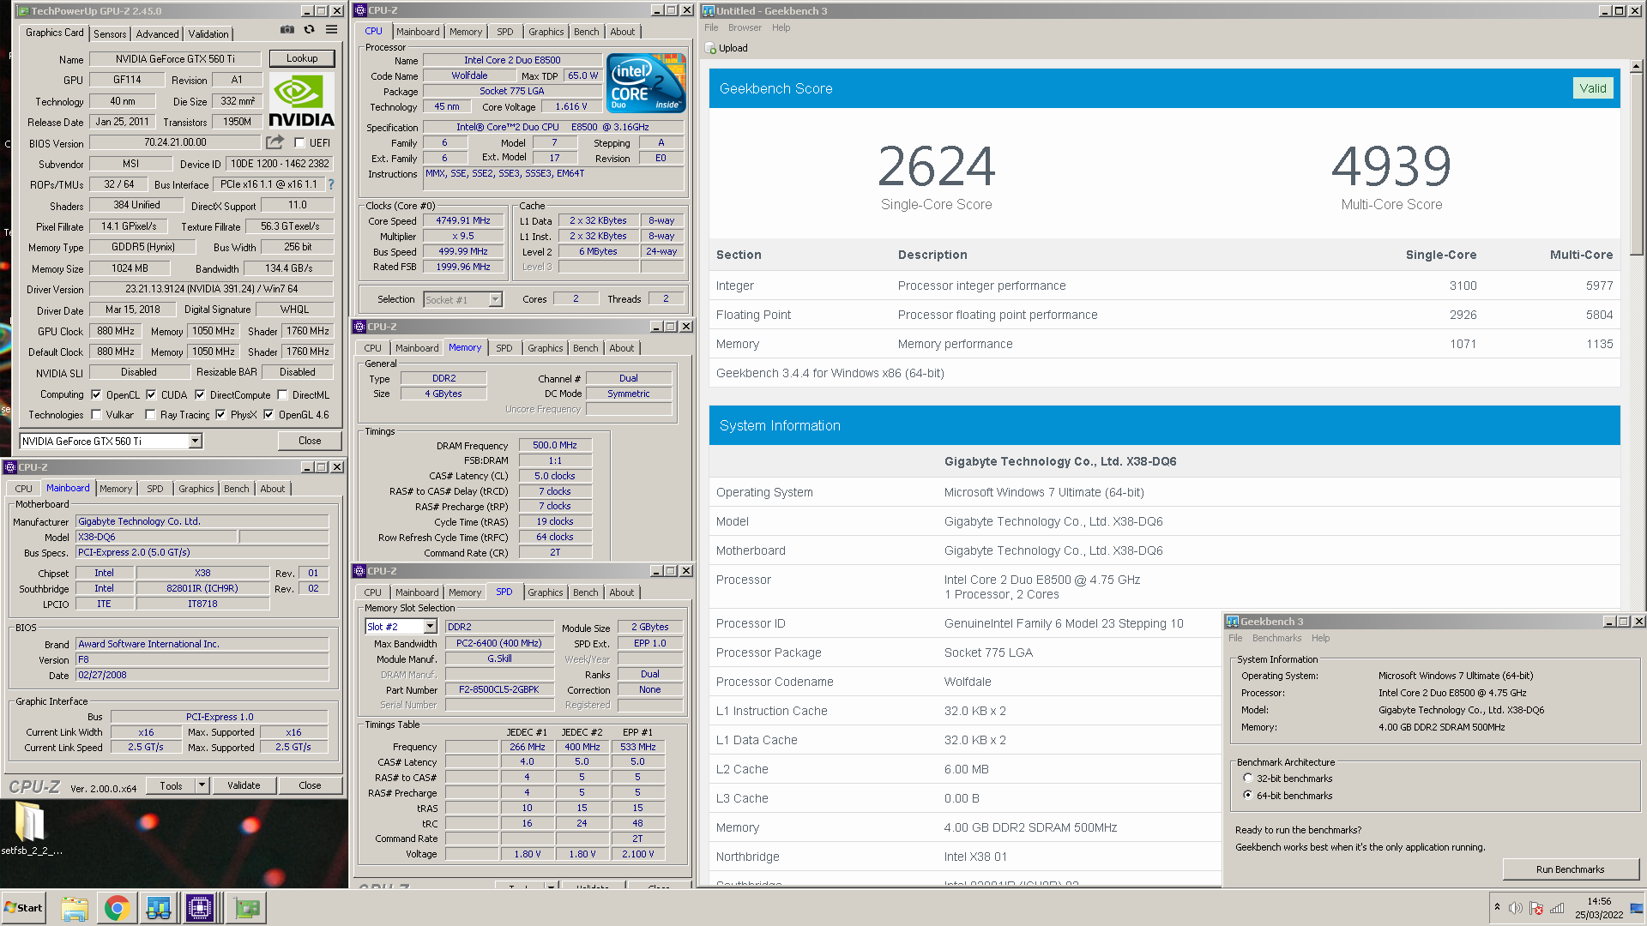Toggle the OpenCL checkbox
The width and height of the screenshot is (1647, 926).
pos(97,395)
